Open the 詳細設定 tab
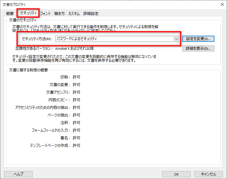The width and height of the screenshot is (227, 179). click(91, 13)
